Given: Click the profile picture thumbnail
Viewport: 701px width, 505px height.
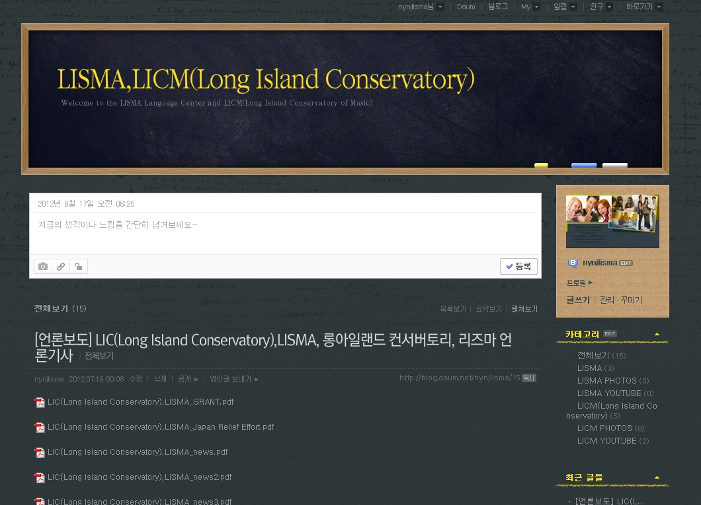Looking at the screenshot, I should point(612,221).
